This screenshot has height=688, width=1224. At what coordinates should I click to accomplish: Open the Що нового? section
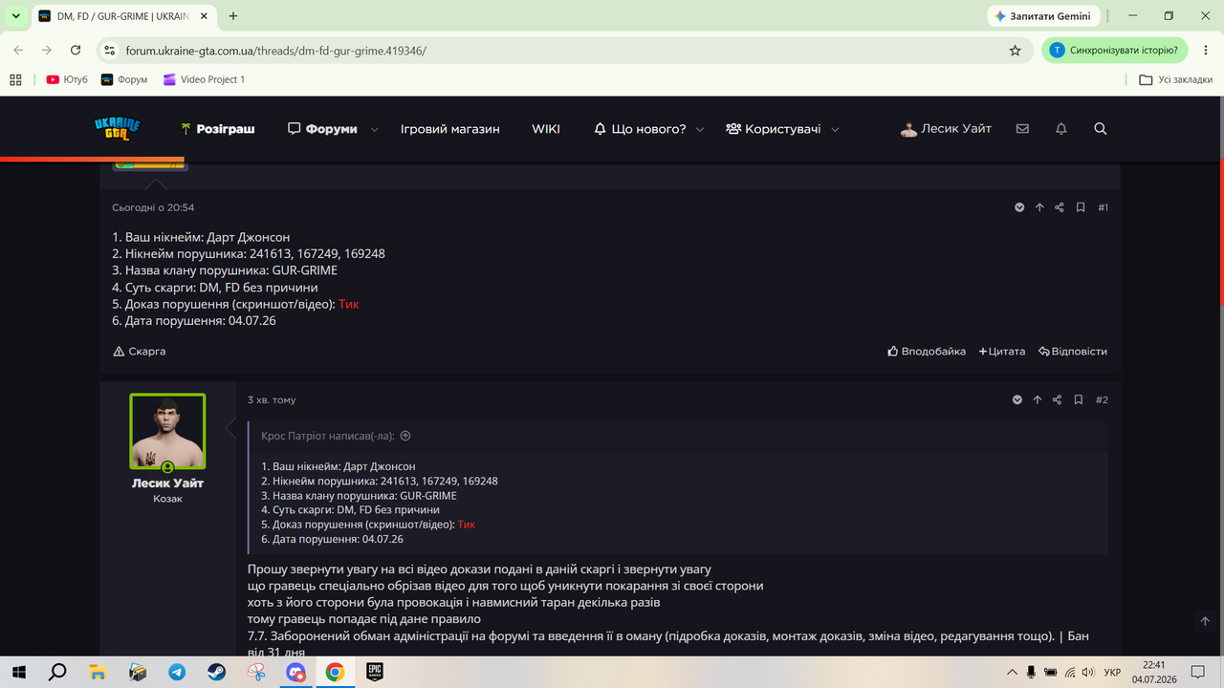639,128
